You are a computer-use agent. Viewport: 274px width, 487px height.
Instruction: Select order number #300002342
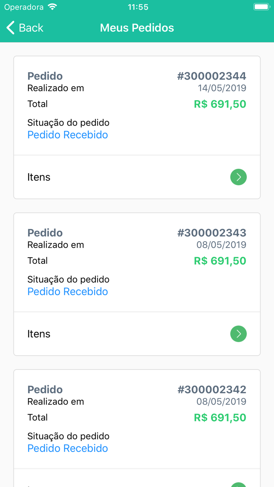[212, 390]
